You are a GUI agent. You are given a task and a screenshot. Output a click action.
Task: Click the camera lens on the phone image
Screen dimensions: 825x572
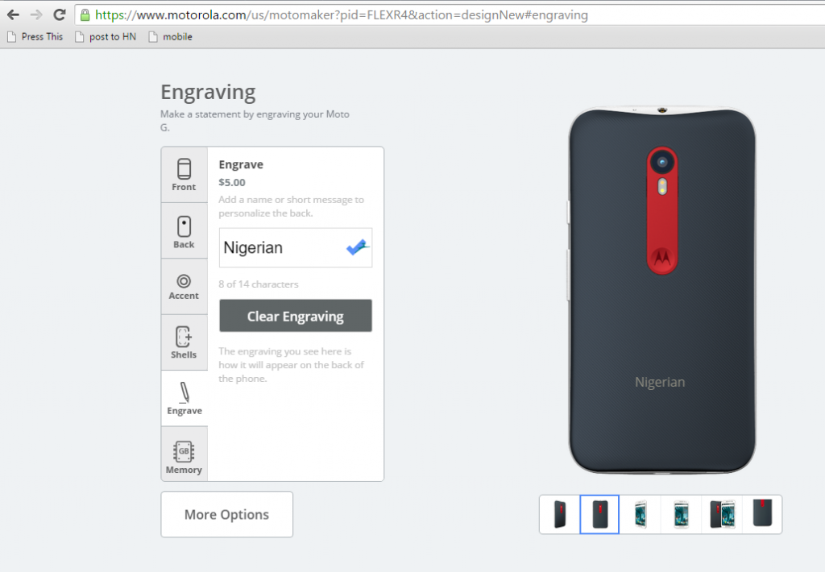[x=662, y=162]
